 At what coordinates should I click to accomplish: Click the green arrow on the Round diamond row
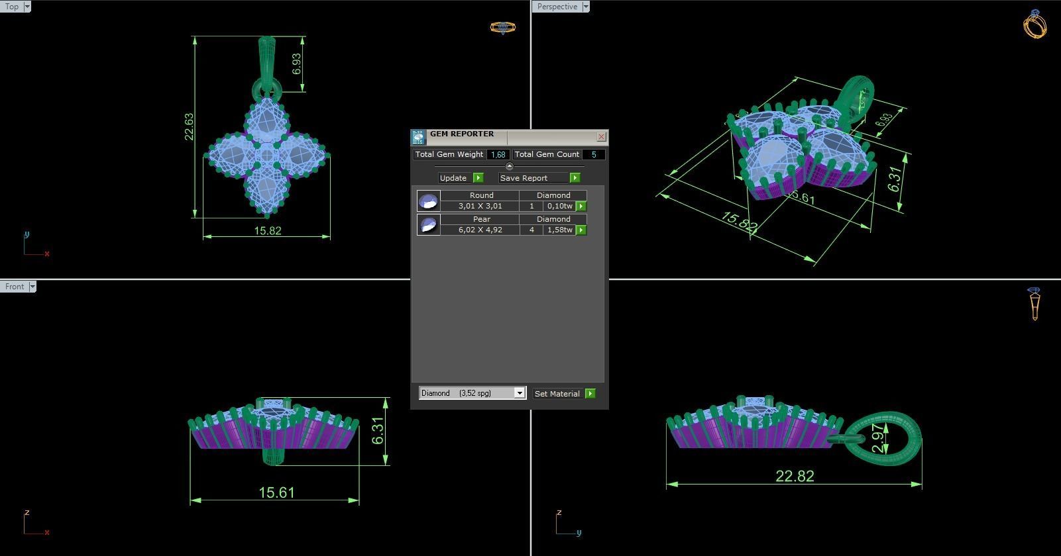pos(581,207)
